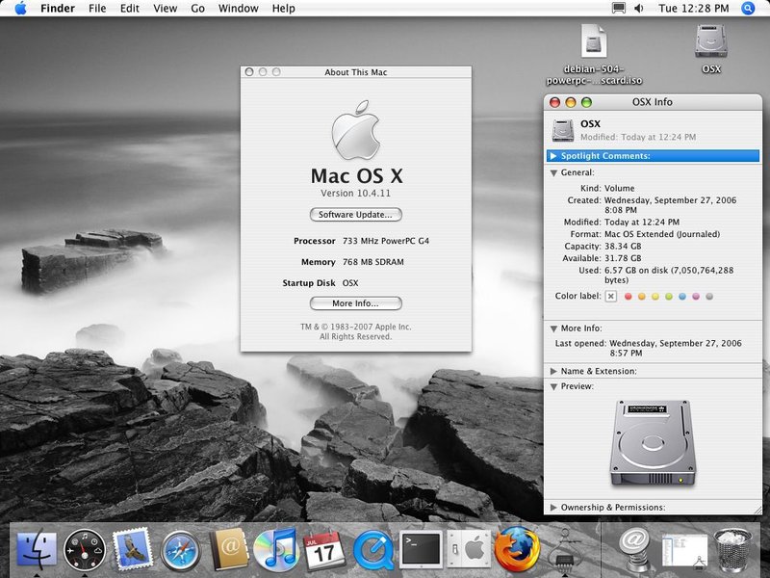Click the 733 MHz PowerPC G4 text
Viewport: 770px width, 578px height.
click(386, 241)
